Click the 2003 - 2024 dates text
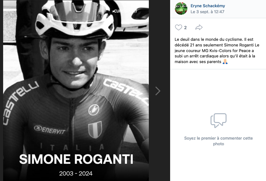The width and height of the screenshot is (266, 181). pos(76,173)
